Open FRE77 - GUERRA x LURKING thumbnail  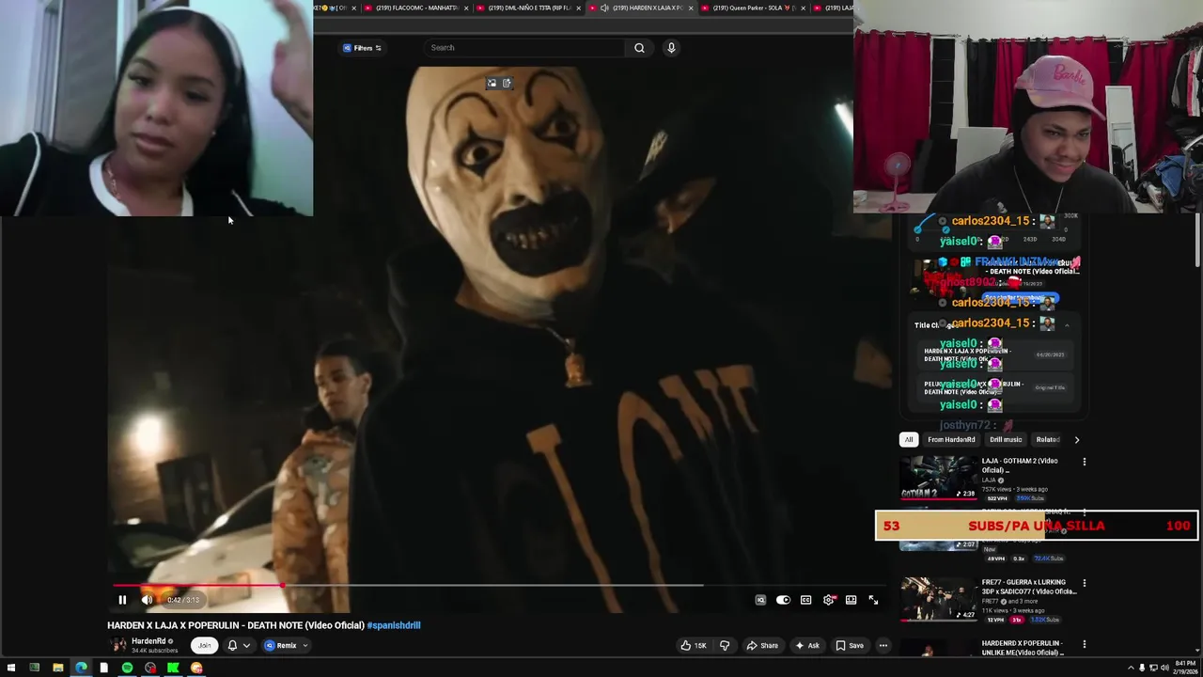(938, 599)
